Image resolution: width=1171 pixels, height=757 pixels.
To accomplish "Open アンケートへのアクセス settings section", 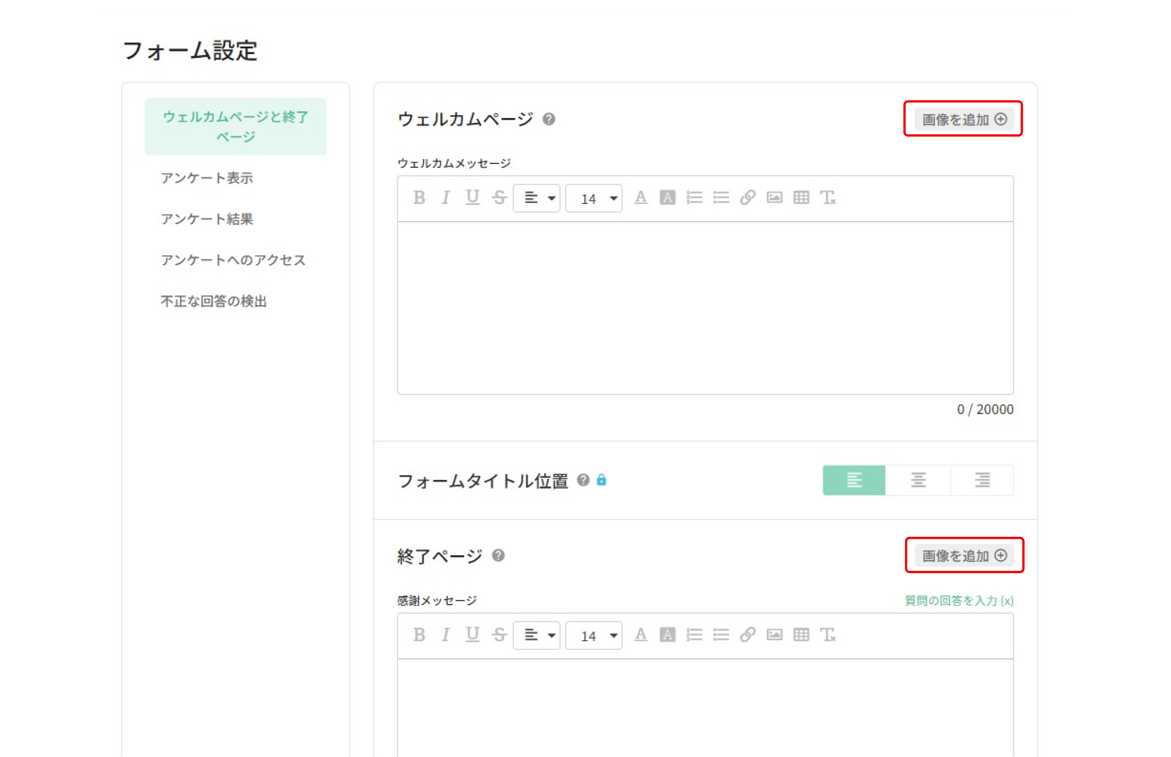I will (x=233, y=260).
